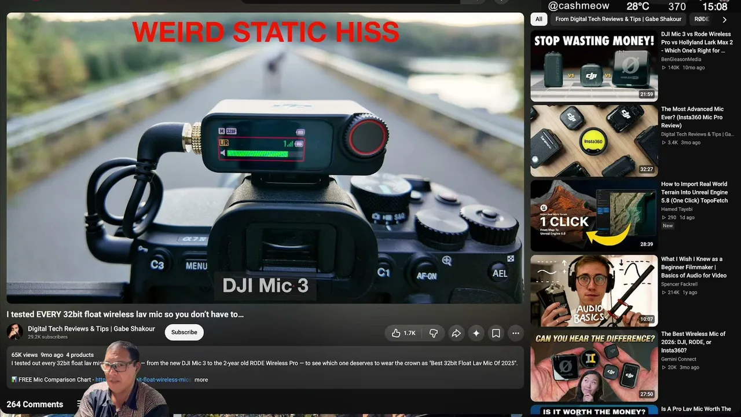Open channel name under Insta360 Mic Pro review
This screenshot has width=741, height=417.
click(697, 134)
